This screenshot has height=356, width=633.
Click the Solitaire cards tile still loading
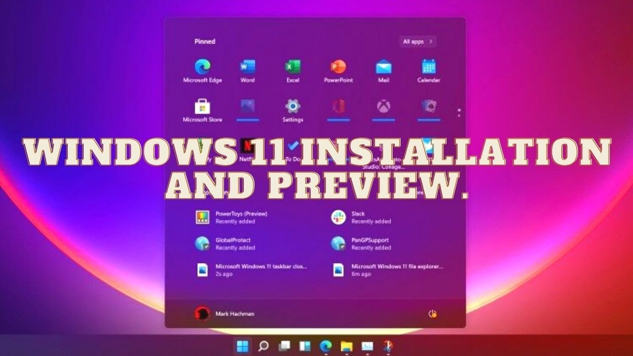click(428, 110)
